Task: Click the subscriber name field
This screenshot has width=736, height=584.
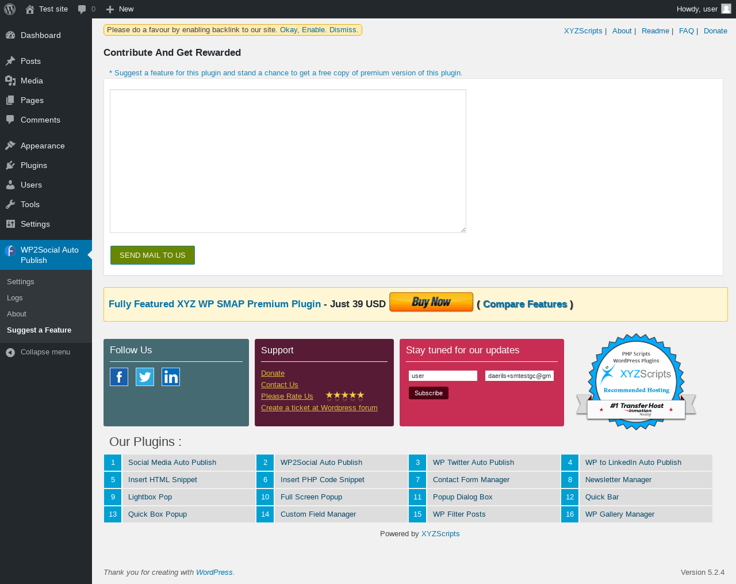Action: pyautogui.click(x=443, y=376)
